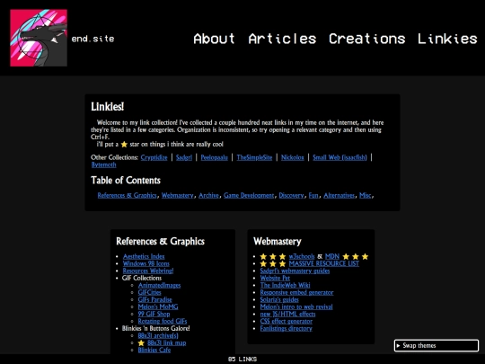485x364 pixels.
Task: Open the 88x31 link map
Action: click(167, 342)
